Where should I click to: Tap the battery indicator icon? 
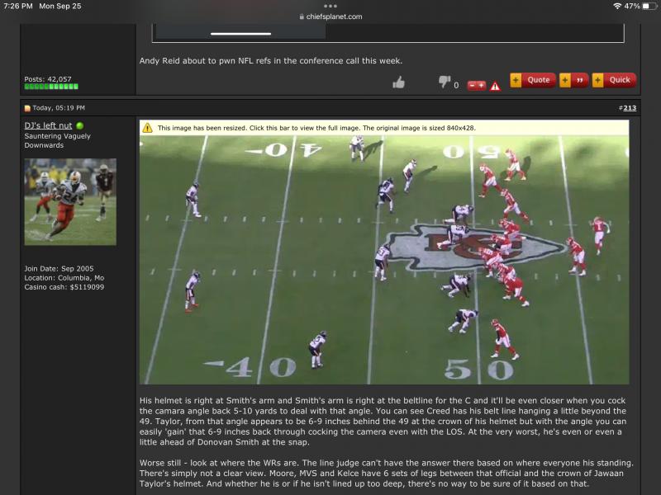(649, 6)
